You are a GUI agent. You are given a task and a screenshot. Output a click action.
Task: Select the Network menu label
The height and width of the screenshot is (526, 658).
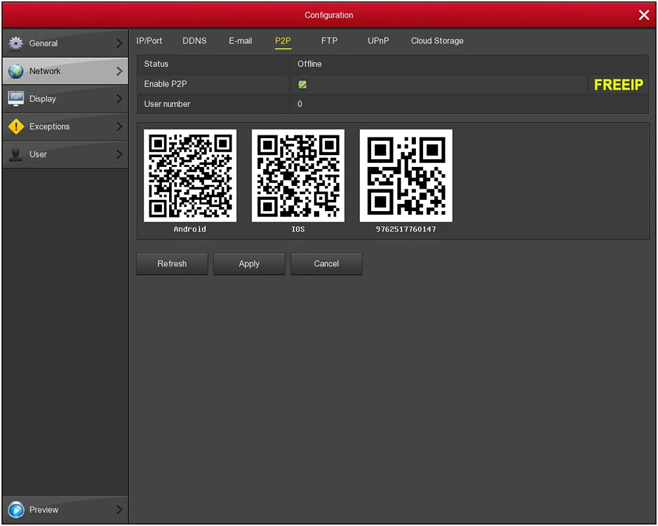click(x=45, y=71)
